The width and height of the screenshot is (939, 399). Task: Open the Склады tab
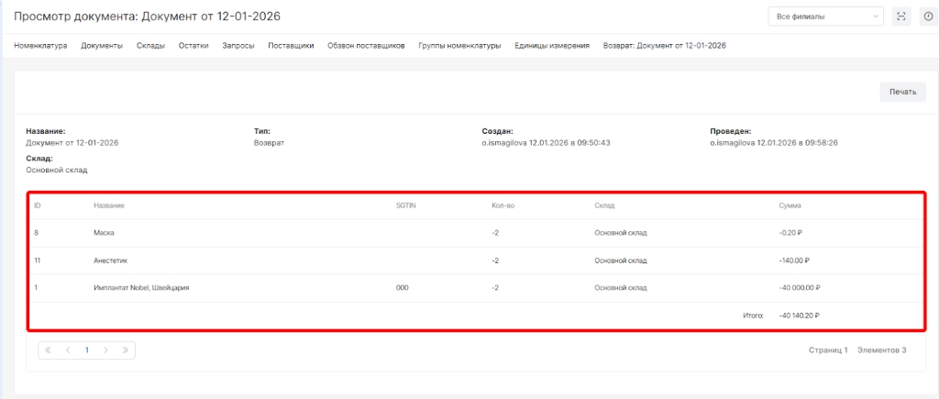pyautogui.click(x=150, y=45)
